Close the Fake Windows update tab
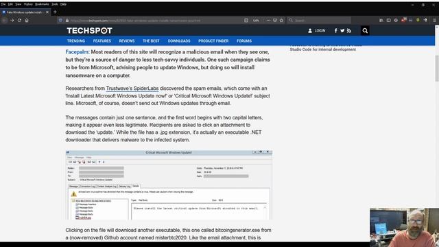 pyautogui.click(x=47, y=12)
